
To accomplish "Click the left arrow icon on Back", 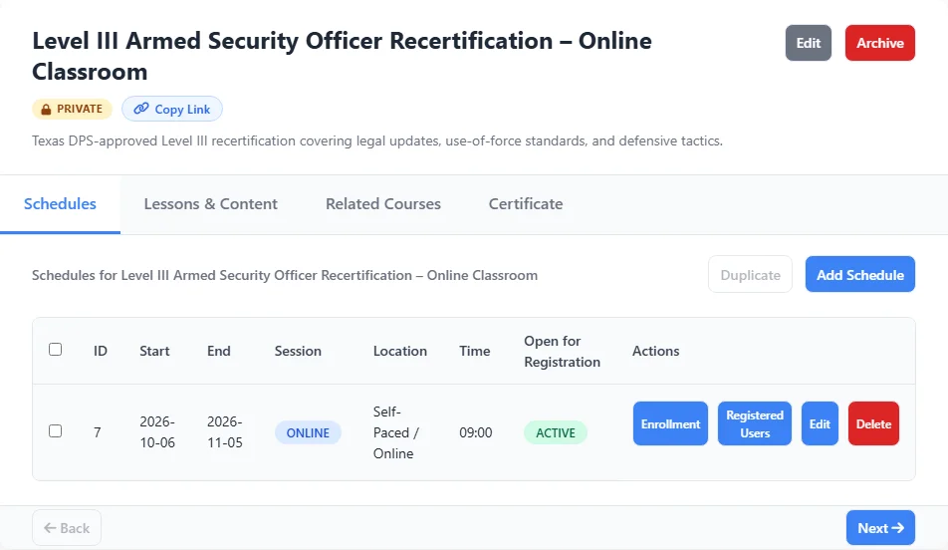I will (50, 528).
